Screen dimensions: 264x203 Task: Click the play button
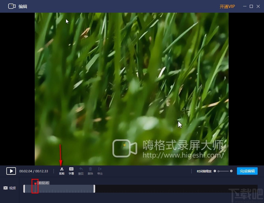point(11,171)
